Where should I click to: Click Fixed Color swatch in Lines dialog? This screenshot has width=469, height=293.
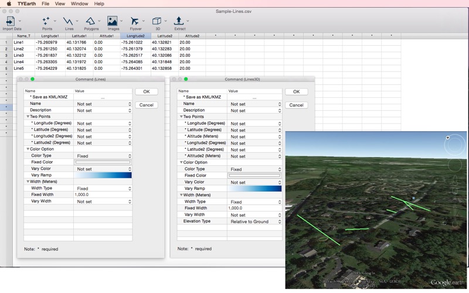(103, 162)
